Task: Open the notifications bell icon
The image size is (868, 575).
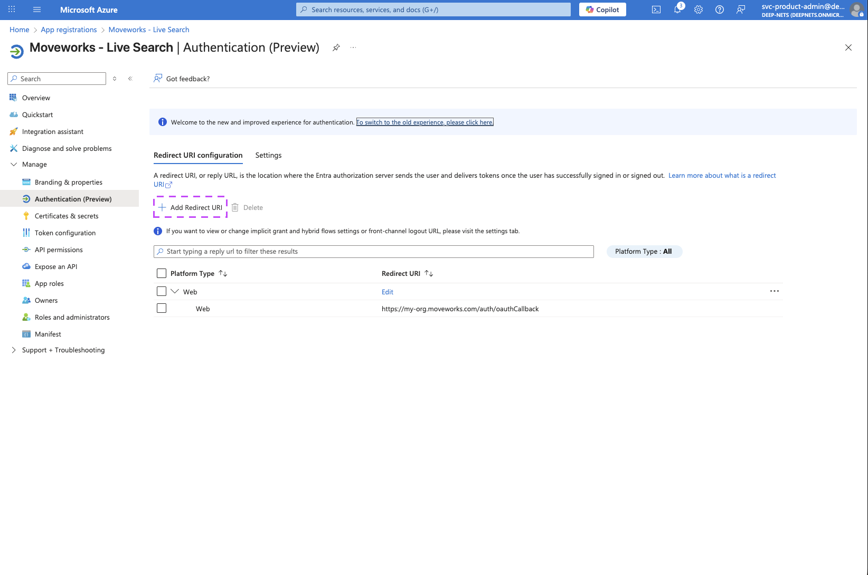Action: 677,9
